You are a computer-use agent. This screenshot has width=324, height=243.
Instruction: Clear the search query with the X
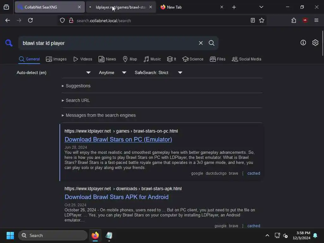tap(201, 43)
